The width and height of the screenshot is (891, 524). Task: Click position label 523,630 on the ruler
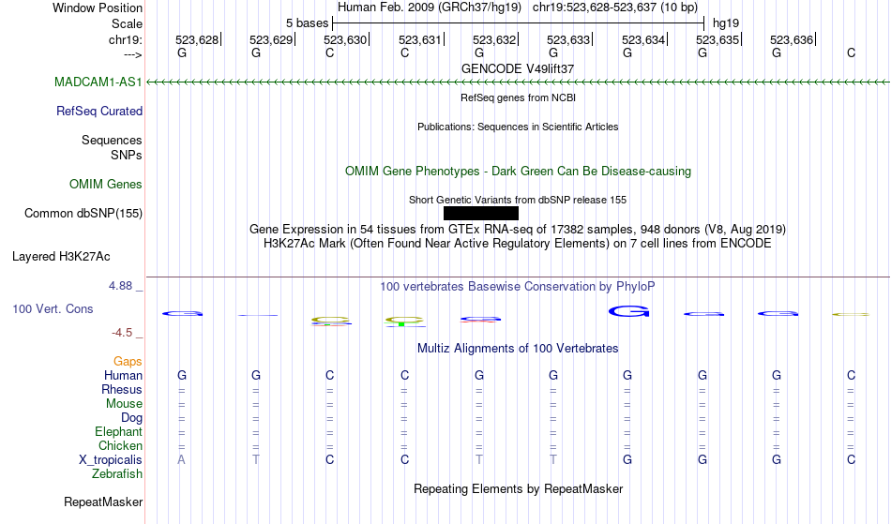pyautogui.click(x=345, y=39)
